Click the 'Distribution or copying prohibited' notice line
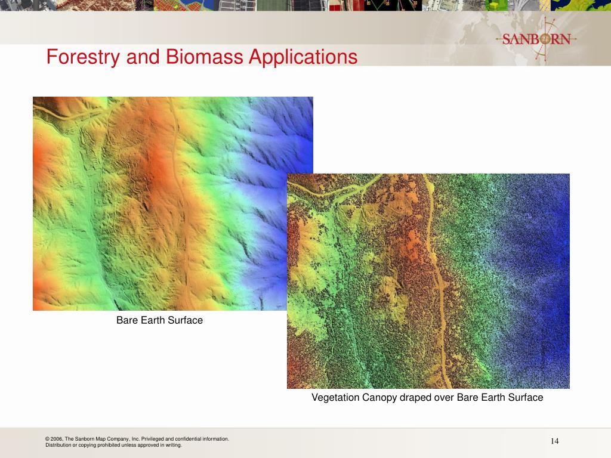Image resolution: width=611 pixels, height=458 pixels. click(113, 445)
